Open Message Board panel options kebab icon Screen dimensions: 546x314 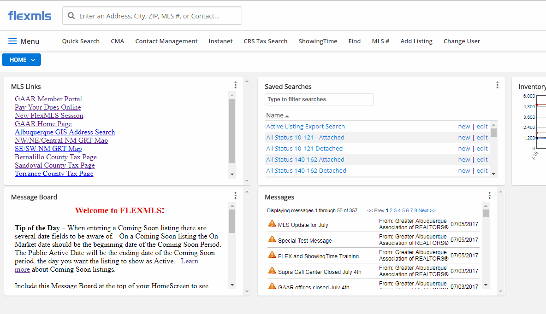click(235, 196)
